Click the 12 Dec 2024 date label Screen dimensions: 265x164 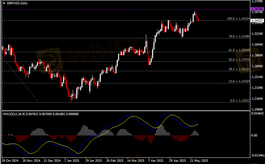[52, 161]
